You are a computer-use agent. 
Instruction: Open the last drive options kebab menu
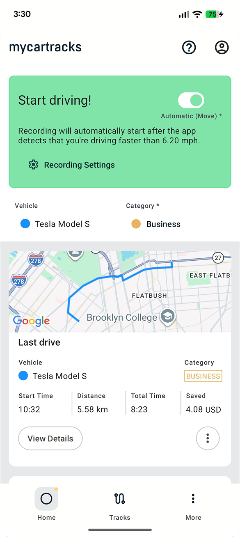pos(208,438)
